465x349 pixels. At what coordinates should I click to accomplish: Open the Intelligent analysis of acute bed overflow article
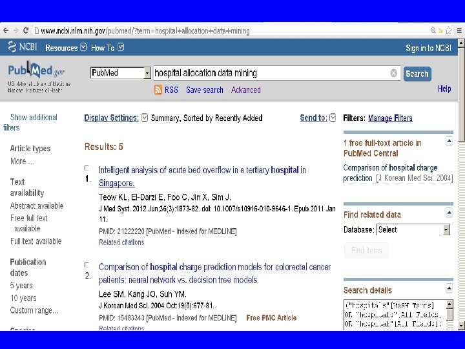point(202,176)
